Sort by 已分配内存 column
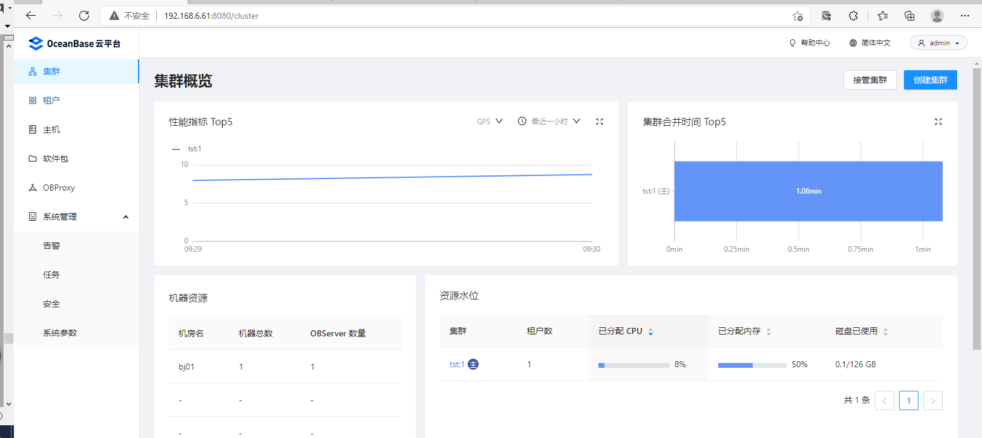982x438 pixels. point(768,332)
